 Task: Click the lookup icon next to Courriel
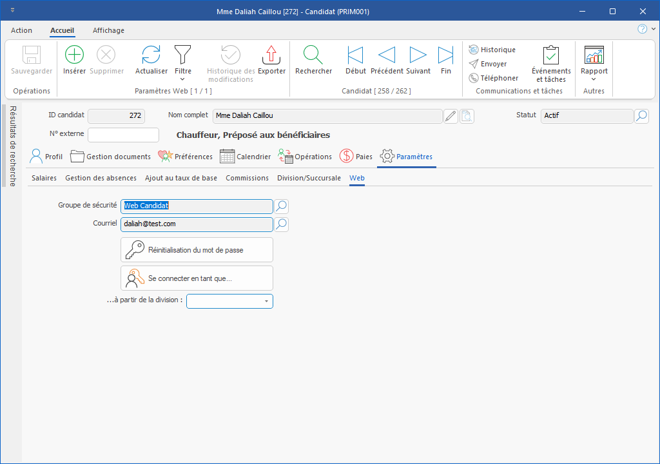point(282,224)
